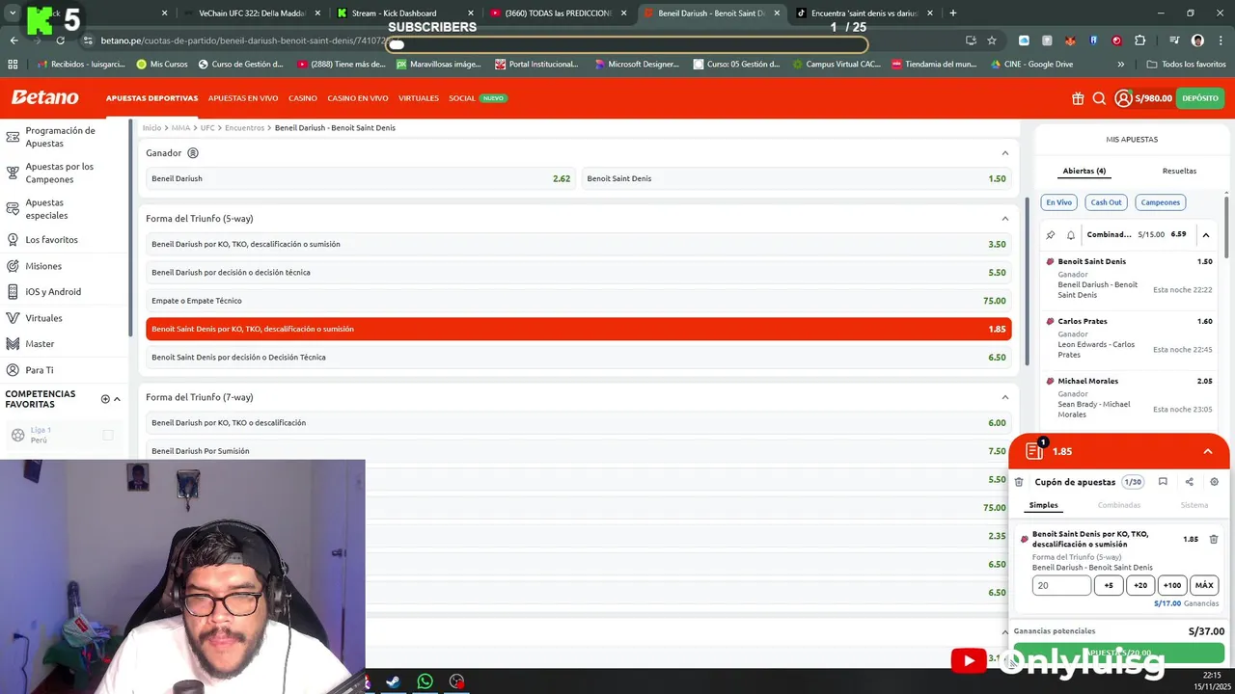The height and width of the screenshot is (694, 1235).
Task: Pin the Combinada bet with pushpin icon
Action: pos(1051,235)
